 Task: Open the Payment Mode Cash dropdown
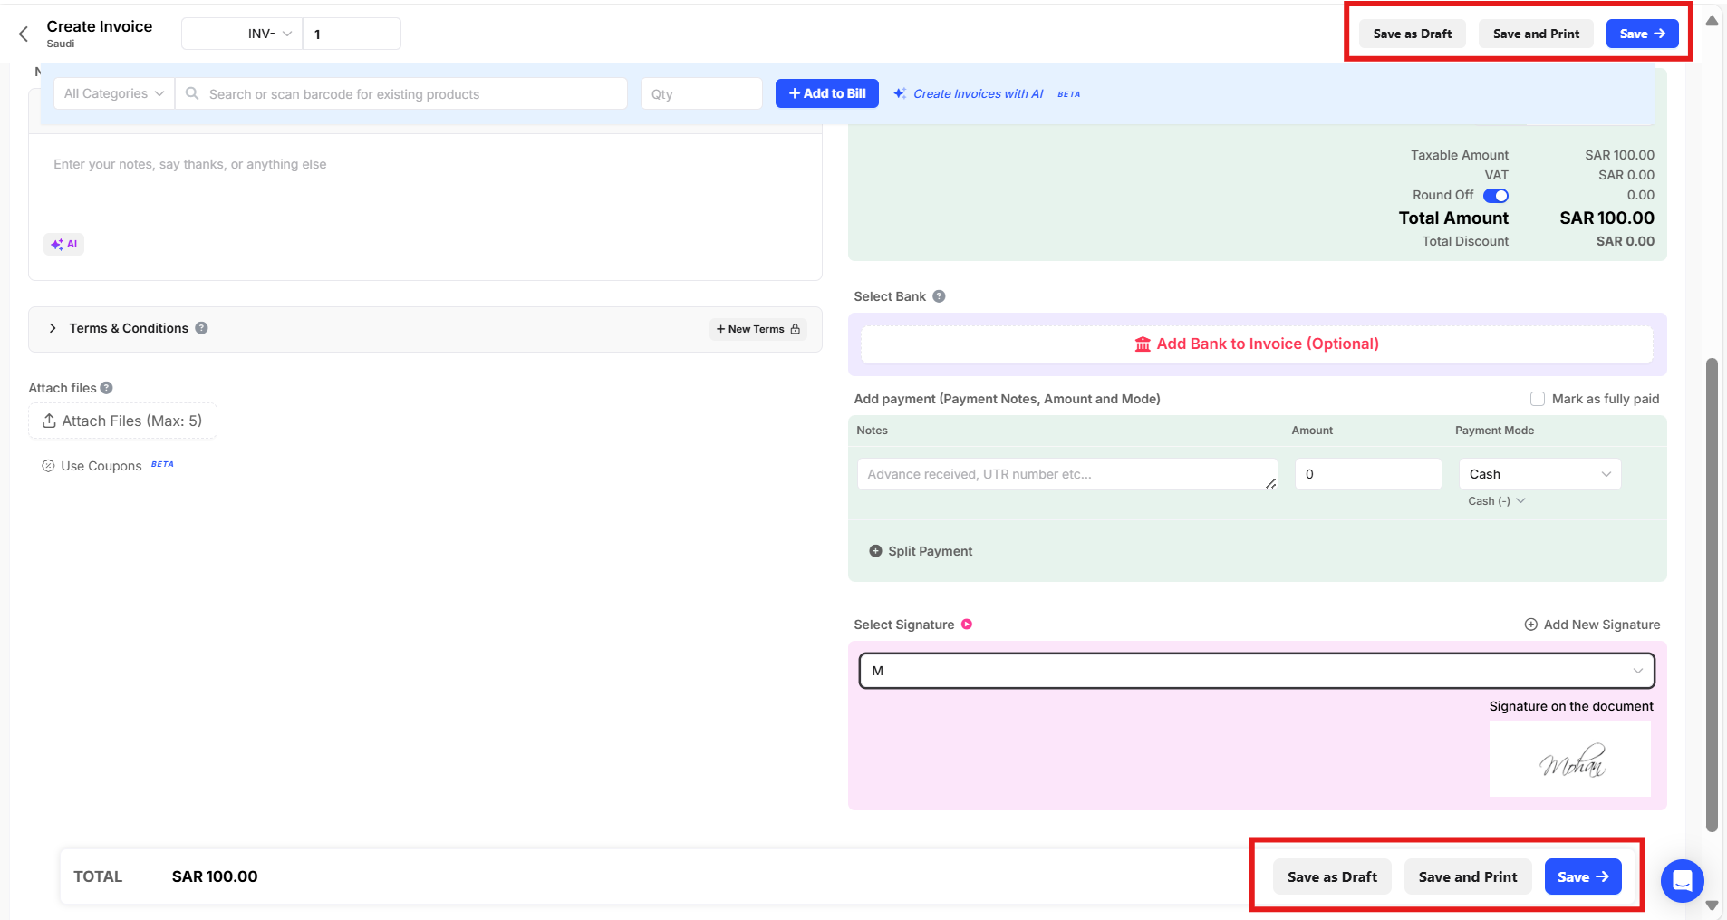tap(1539, 474)
